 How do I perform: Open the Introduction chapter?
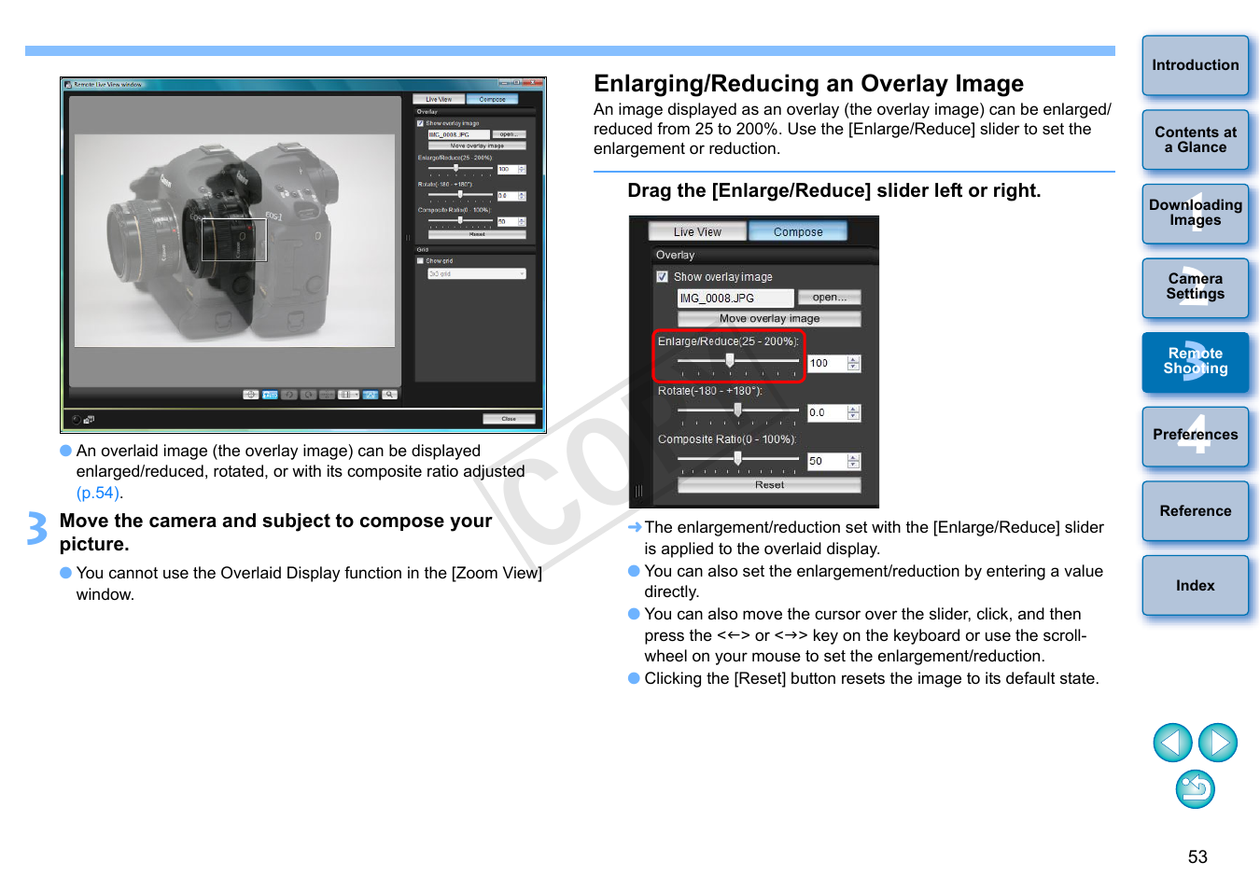(x=1196, y=65)
